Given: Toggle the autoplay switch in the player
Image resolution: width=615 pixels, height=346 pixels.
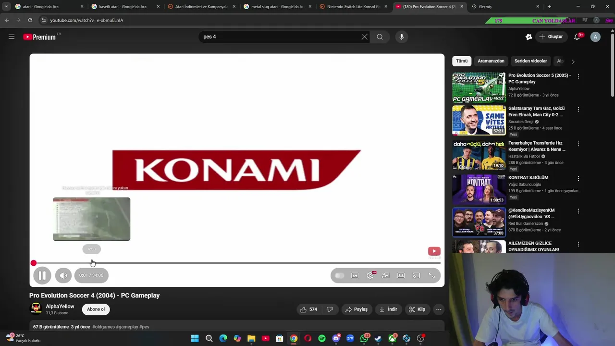Looking at the screenshot, I should click(339, 275).
